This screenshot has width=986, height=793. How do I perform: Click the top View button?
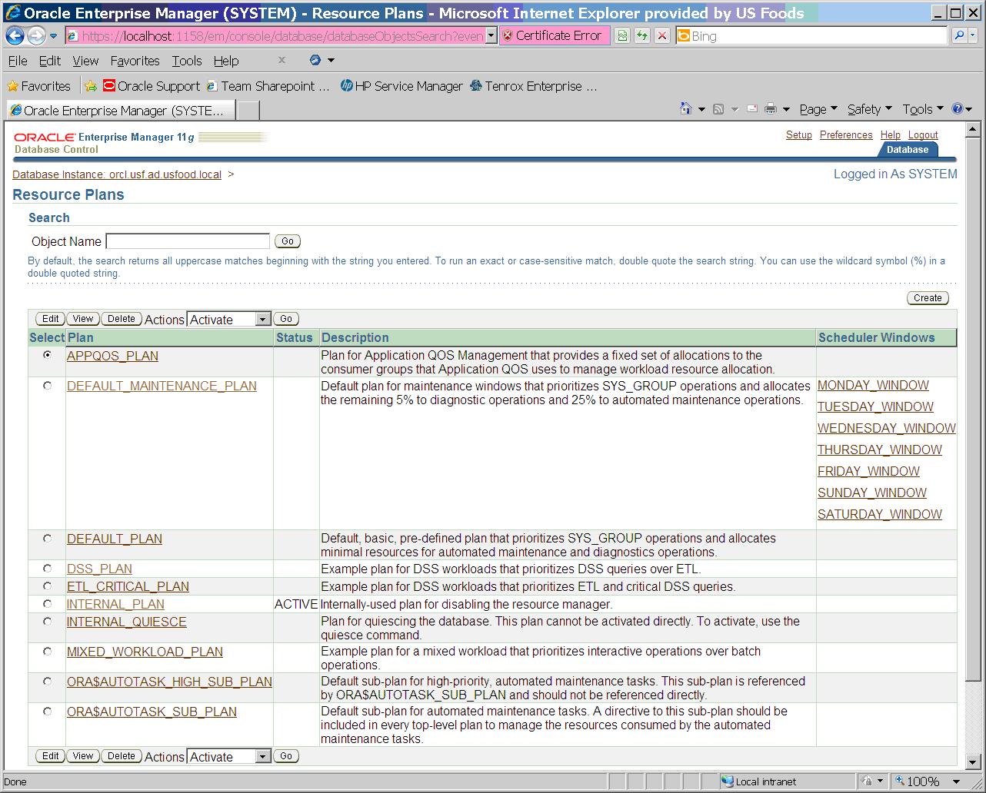pyautogui.click(x=83, y=319)
